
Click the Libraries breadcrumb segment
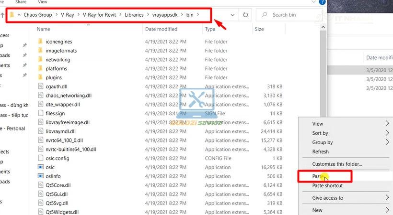click(134, 15)
